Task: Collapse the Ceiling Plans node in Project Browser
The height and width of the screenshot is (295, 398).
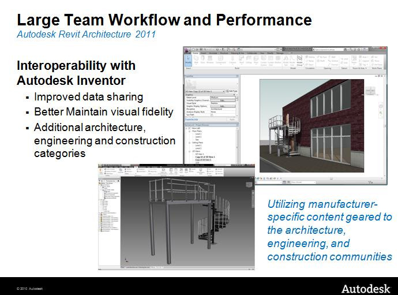Action: tap(189, 143)
